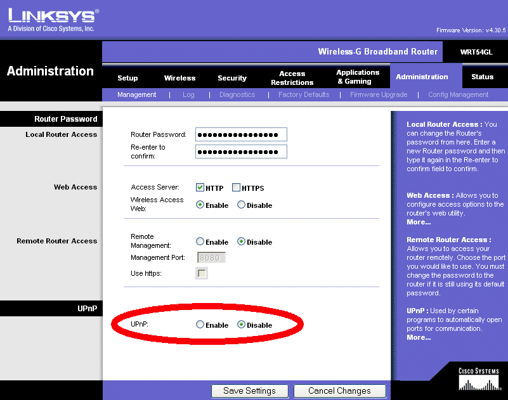Check the HTTPS access server checkbox
This screenshot has width=508, height=400.
pyautogui.click(x=236, y=187)
